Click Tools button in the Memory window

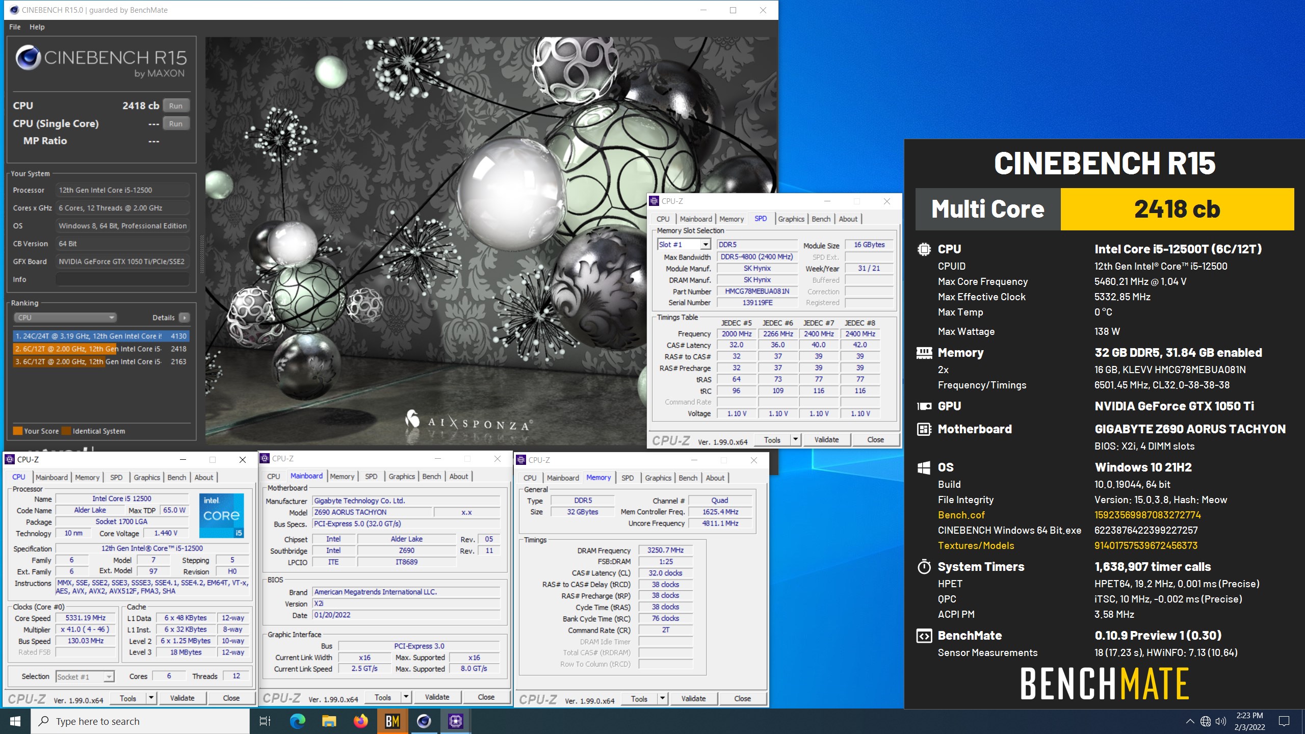point(639,699)
